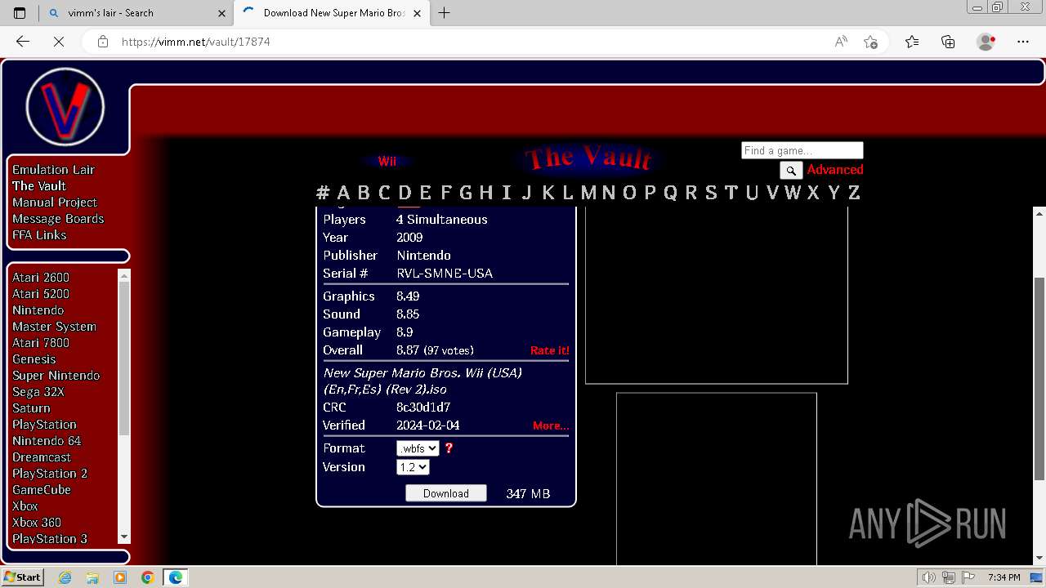The width and height of the screenshot is (1046, 588).
Task: Click the More... link
Action: (x=551, y=425)
